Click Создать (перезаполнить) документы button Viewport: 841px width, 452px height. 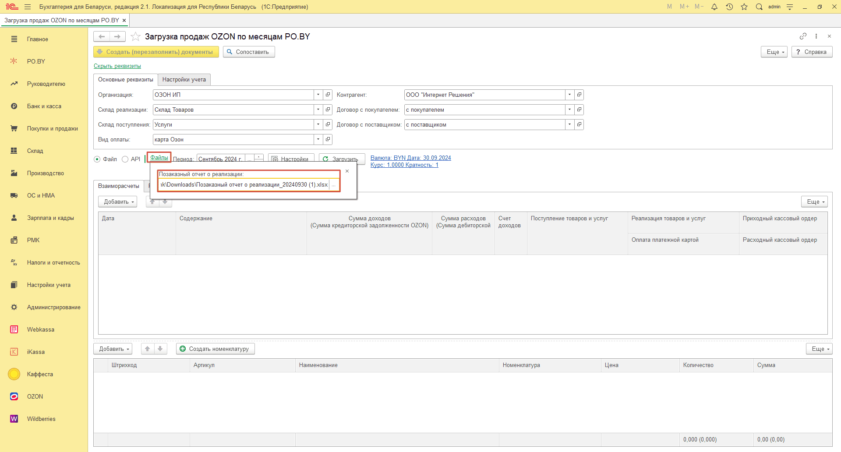pyautogui.click(x=156, y=52)
